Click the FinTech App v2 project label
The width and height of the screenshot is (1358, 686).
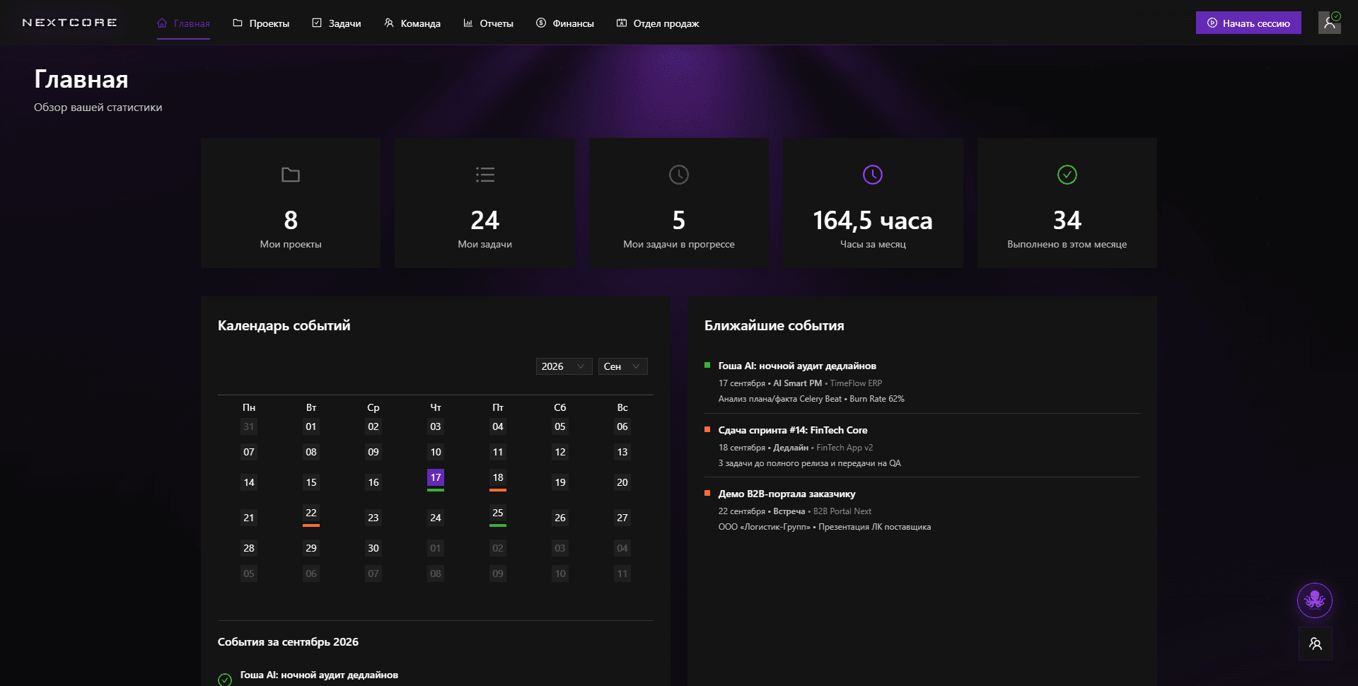click(x=845, y=448)
